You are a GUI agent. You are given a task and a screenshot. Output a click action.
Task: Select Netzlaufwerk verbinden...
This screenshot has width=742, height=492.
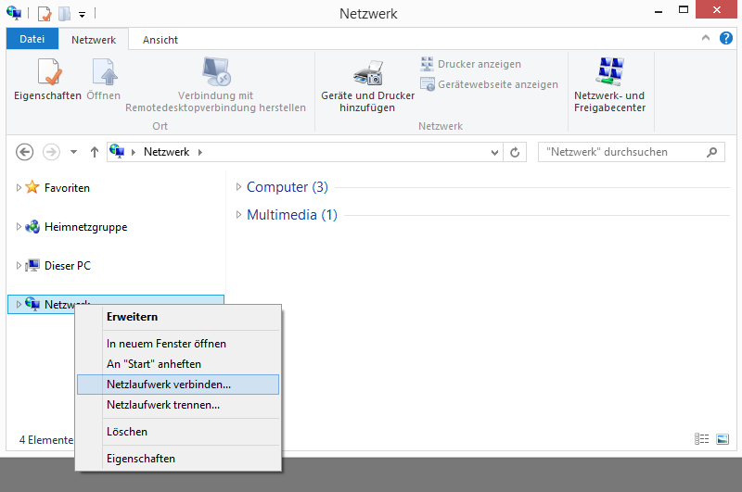pos(178,385)
